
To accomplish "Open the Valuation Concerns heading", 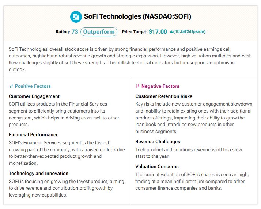I will [x=157, y=166].
